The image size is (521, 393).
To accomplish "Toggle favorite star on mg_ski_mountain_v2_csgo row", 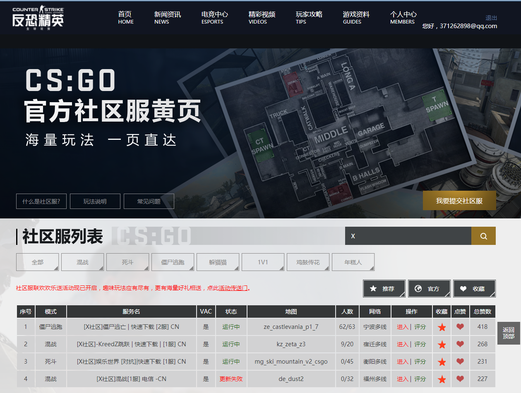I will [442, 362].
